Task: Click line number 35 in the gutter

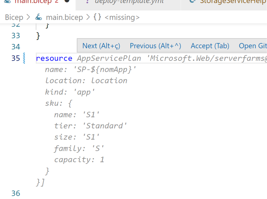Action: (16, 58)
